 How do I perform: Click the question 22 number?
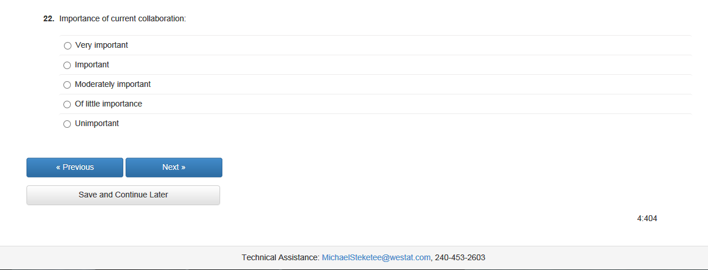pyautogui.click(x=48, y=18)
